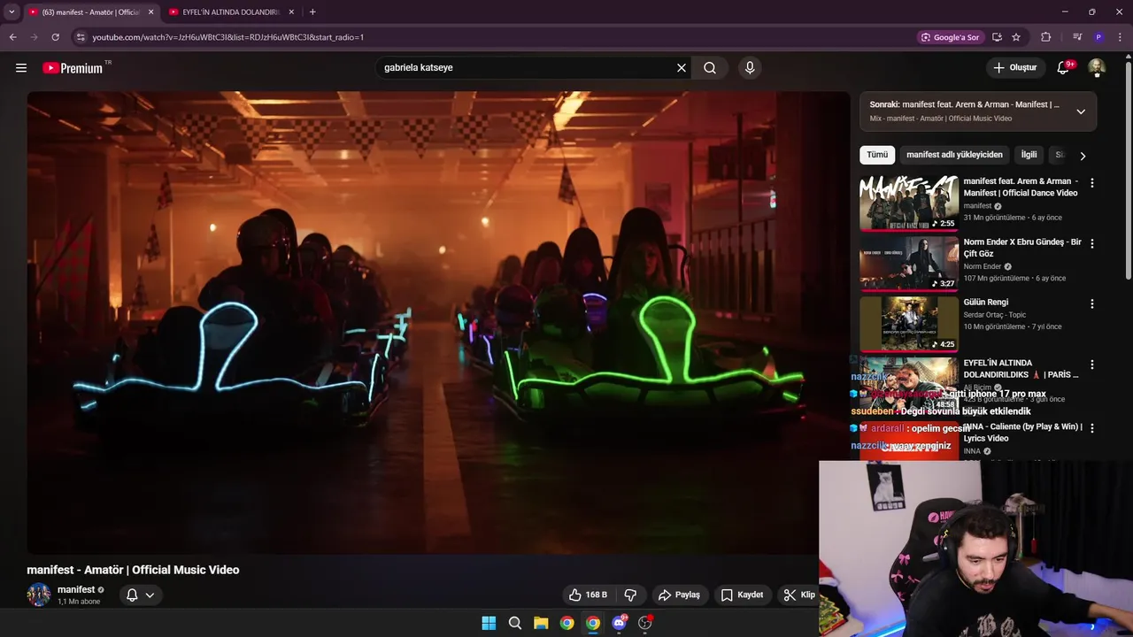Open the notifications bell with 9+ badge

1064,67
